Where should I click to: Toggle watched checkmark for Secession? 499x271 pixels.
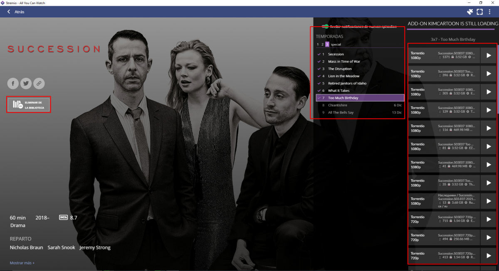click(x=319, y=54)
